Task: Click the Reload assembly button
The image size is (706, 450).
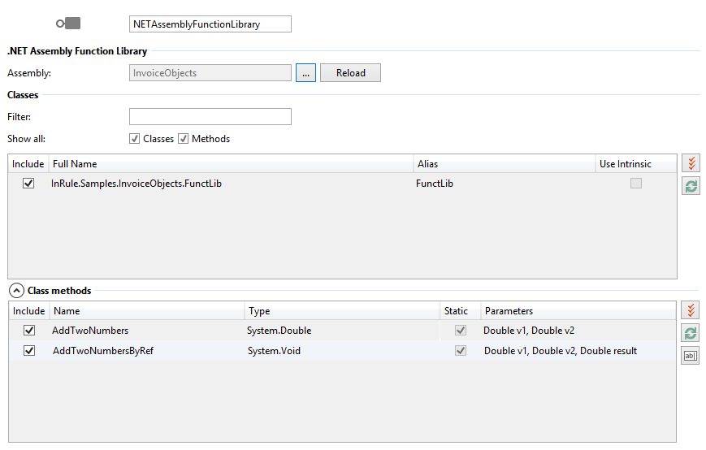Action: 350,73
